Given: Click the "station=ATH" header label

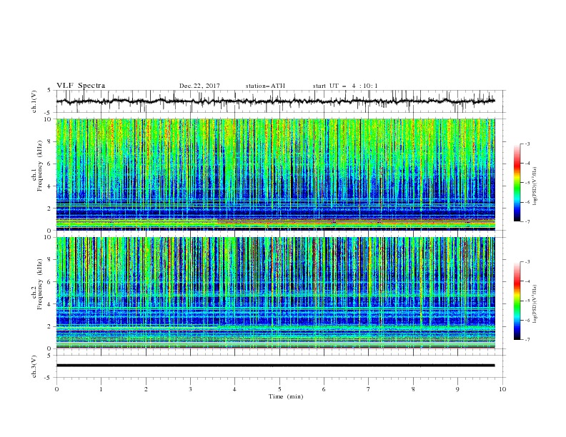Looking at the screenshot, I should click(x=265, y=86).
